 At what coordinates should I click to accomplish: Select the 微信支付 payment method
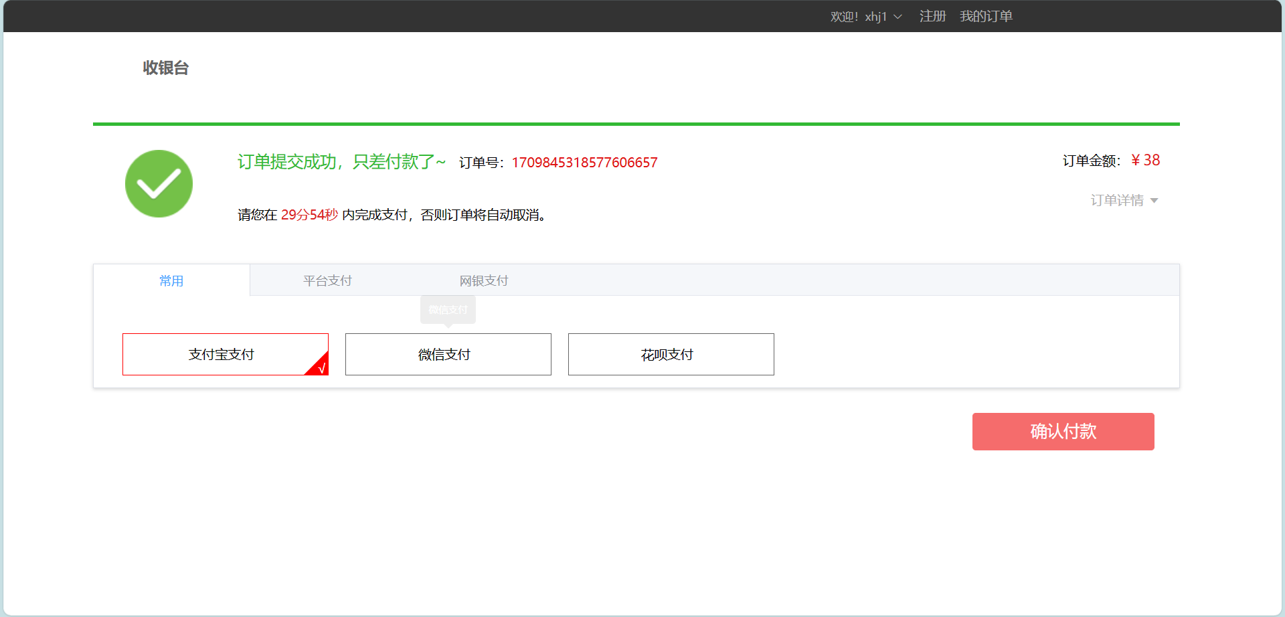[x=448, y=354]
